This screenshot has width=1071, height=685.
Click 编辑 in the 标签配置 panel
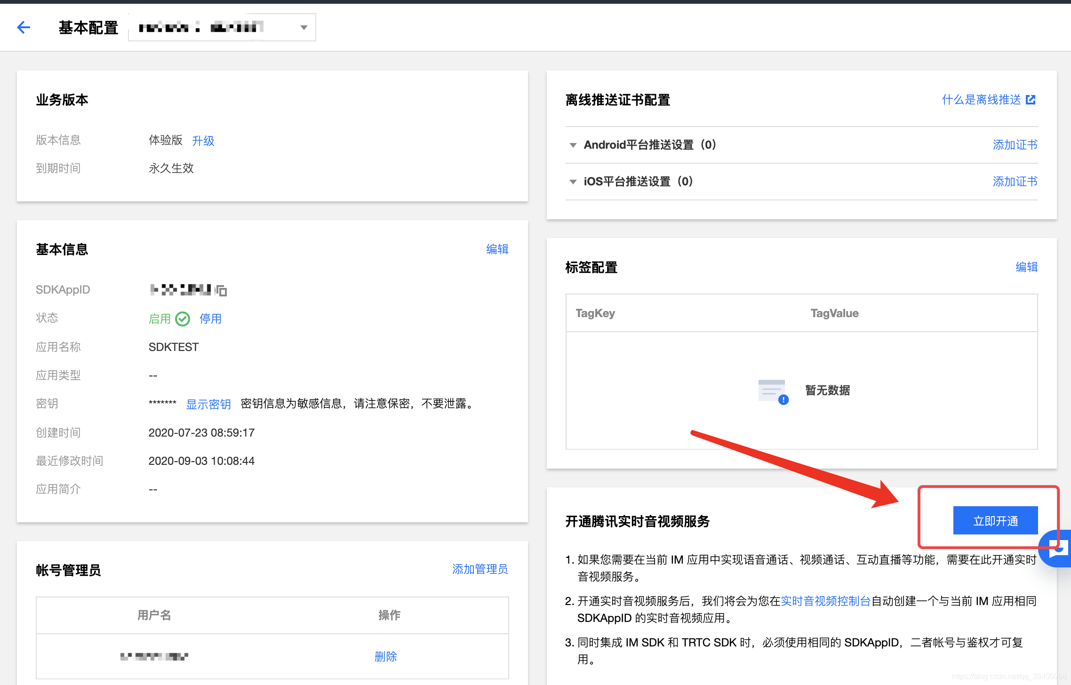pos(1026,267)
